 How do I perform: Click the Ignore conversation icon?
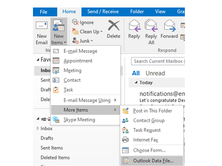(75, 22)
